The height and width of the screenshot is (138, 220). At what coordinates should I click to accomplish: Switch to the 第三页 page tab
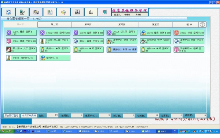coord(88,25)
